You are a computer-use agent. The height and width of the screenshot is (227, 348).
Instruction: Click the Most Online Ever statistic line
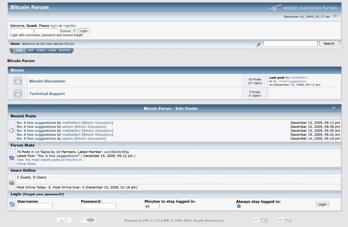[x=77, y=187]
